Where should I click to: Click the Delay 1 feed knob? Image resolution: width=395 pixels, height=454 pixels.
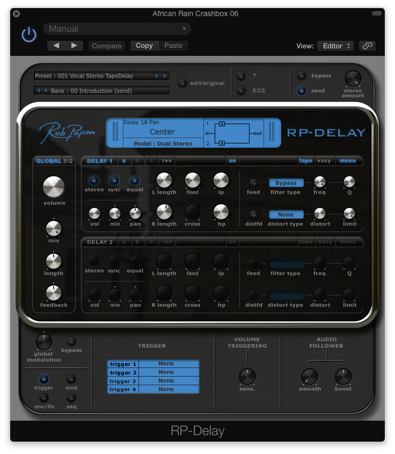pyautogui.click(x=192, y=180)
